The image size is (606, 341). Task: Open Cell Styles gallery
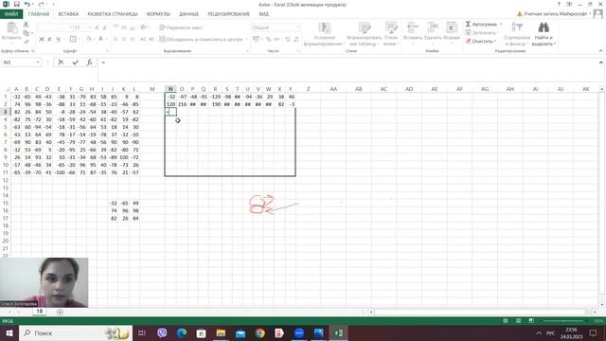click(391, 34)
